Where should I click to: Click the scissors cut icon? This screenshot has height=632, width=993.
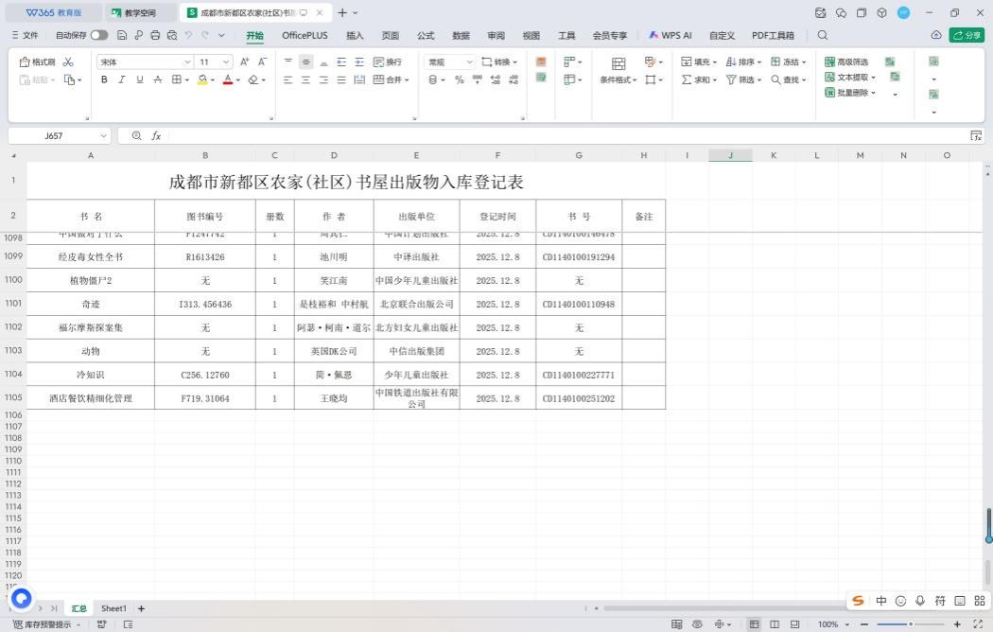coord(68,61)
